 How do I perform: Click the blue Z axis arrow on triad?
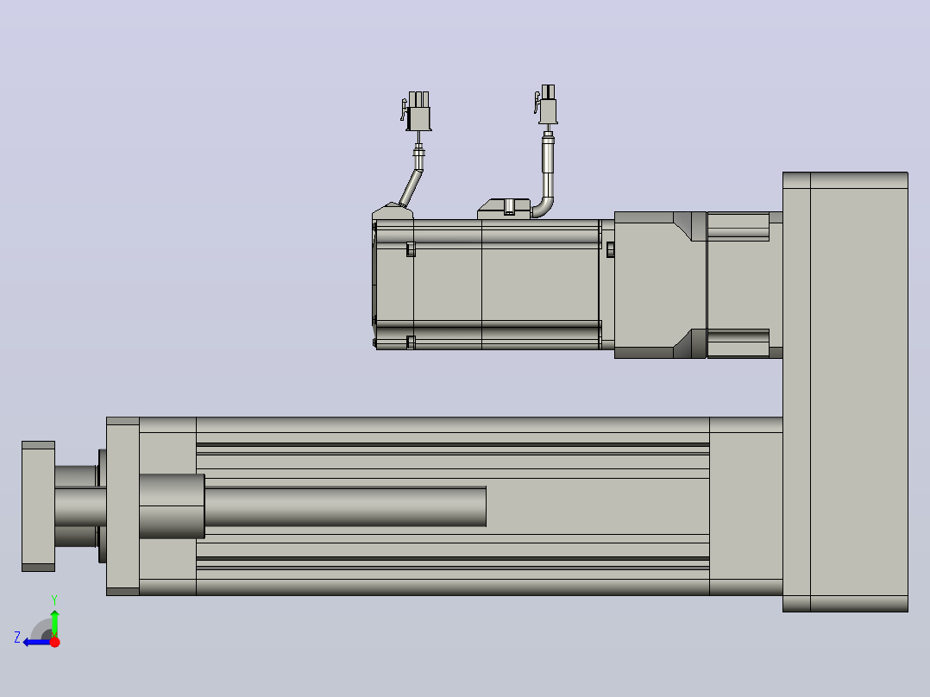pos(35,643)
